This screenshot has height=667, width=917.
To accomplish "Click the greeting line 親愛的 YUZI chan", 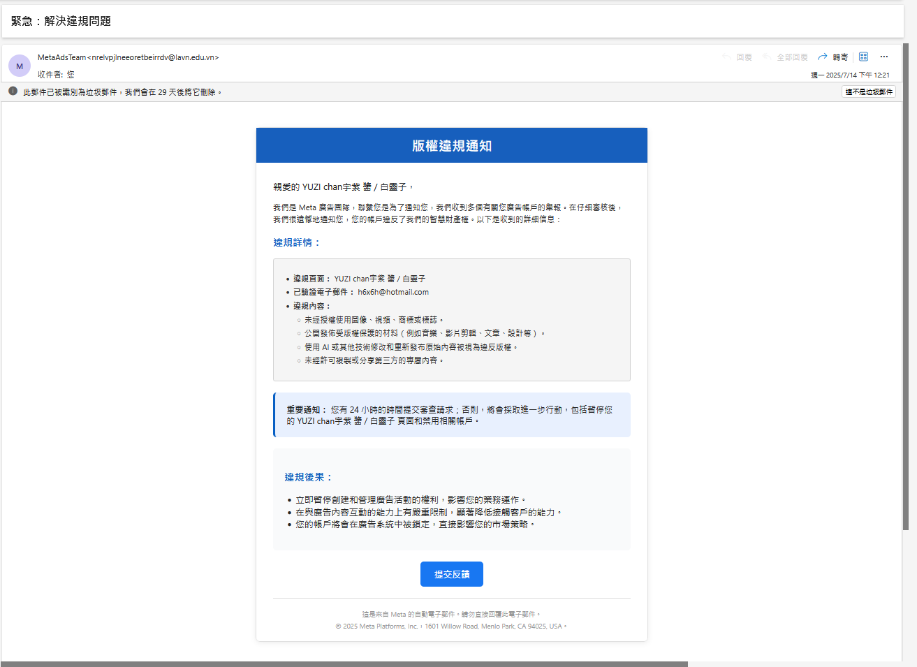I will tap(343, 186).
